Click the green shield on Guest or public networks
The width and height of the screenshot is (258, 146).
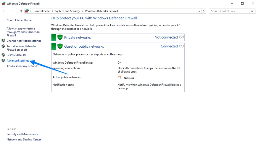click(x=60, y=46)
